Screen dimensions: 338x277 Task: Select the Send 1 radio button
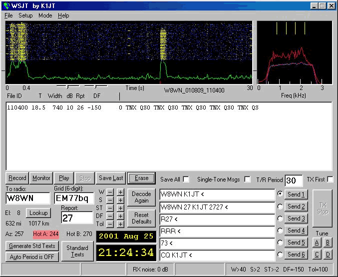pos(280,193)
